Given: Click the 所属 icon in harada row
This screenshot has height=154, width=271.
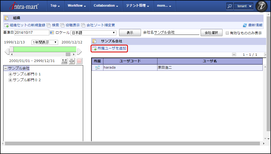Looking at the screenshot, I should point(98,68).
